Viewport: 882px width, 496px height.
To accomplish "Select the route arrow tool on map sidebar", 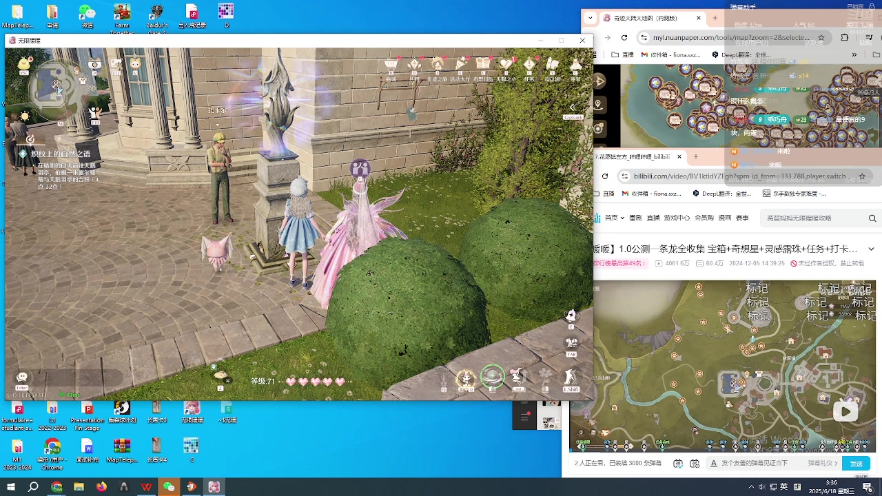I will tap(598, 81).
